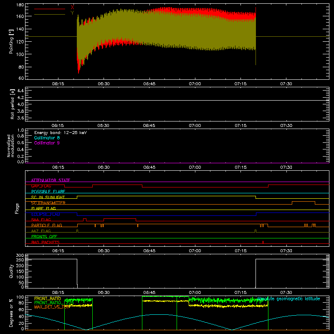Screen dimensions: 334x334
Task: Click the '1.0' tick on modulation axis
Action: 20,130
